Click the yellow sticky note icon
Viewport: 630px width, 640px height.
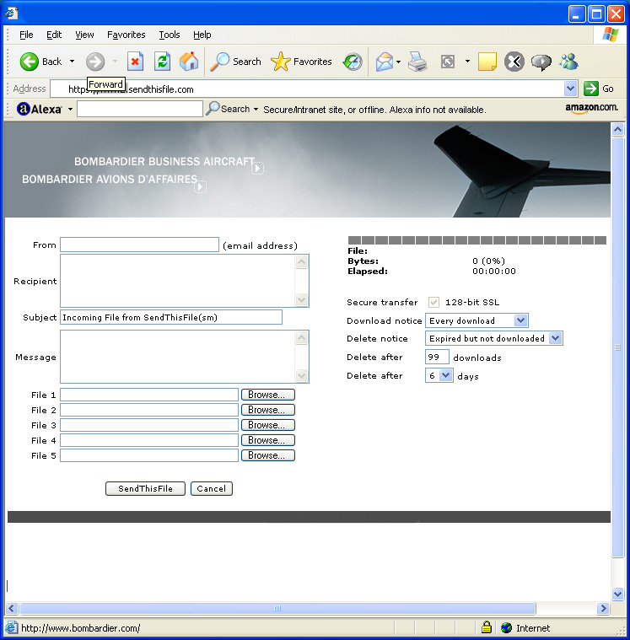(487, 62)
